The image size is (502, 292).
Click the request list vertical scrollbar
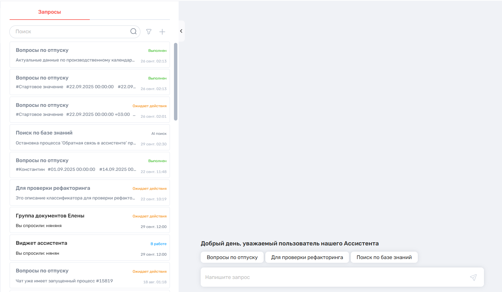pos(176,81)
